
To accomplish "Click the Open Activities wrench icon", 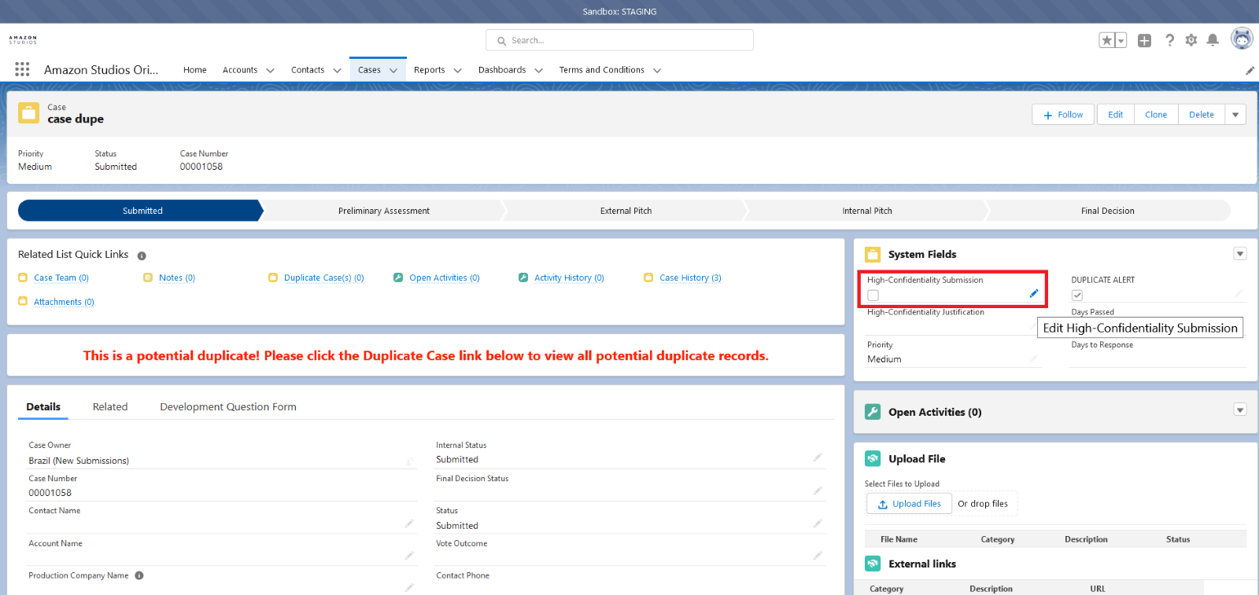I will [873, 412].
